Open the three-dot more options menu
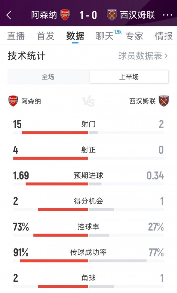The width and height of the screenshot is (177, 293). click(167, 15)
